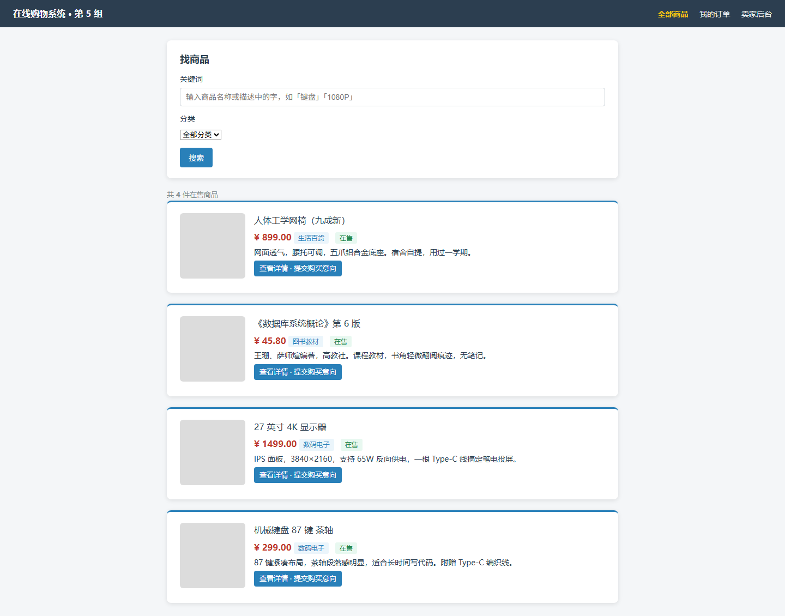This screenshot has height=616, width=785.
Task: Click the 关键词 field label
Action: pyautogui.click(x=191, y=79)
